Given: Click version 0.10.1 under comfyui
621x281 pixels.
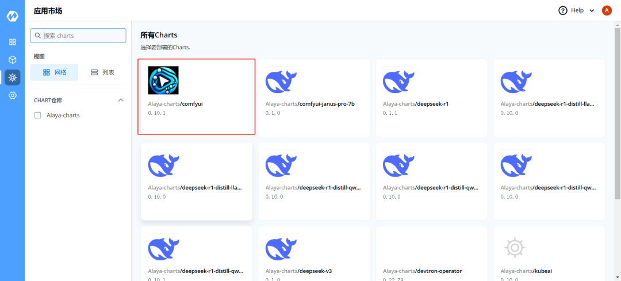Looking at the screenshot, I should [x=157, y=113].
